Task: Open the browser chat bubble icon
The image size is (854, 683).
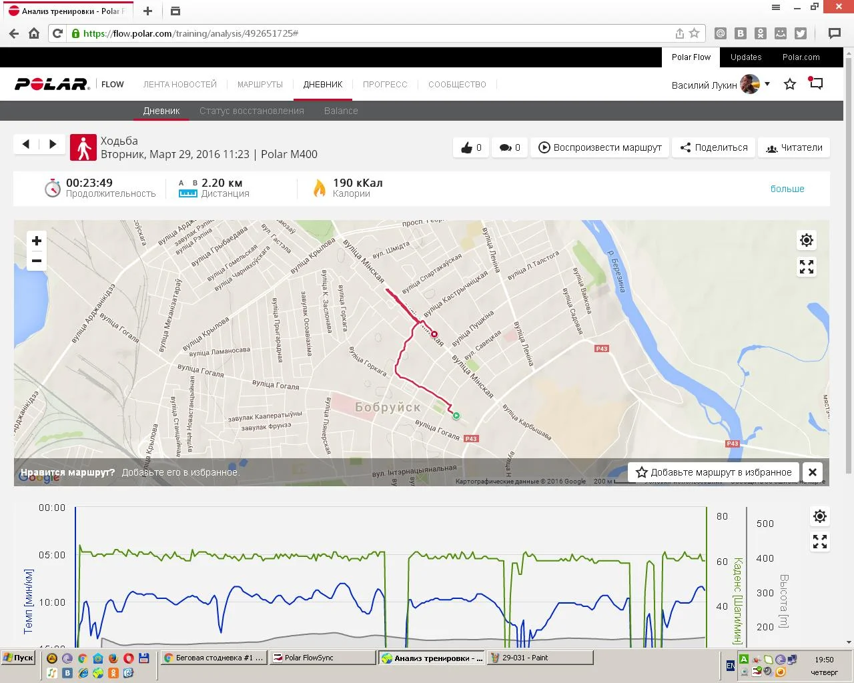Action: point(834,33)
